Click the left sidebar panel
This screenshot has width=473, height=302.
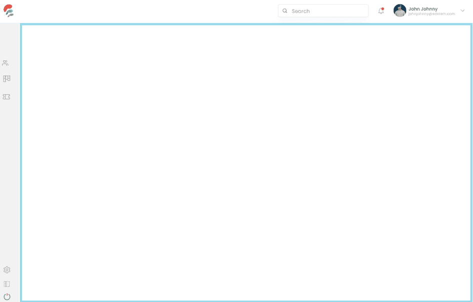(7, 175)
